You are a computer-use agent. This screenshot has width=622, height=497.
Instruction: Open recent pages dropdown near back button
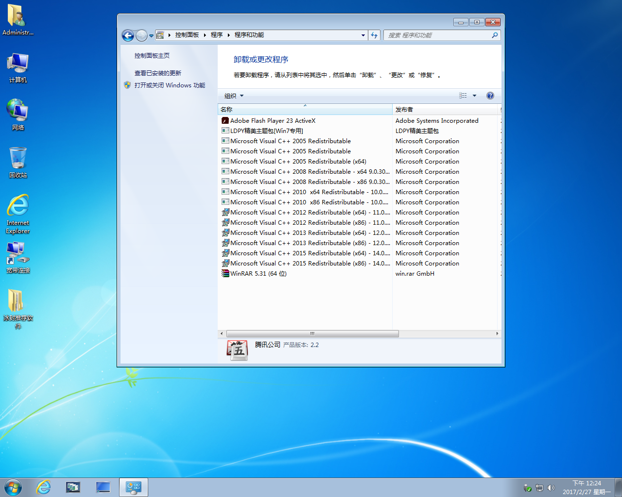pos(151,35)
